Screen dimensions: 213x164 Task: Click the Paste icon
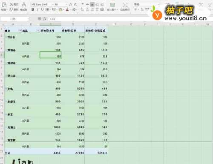point(4,5)
